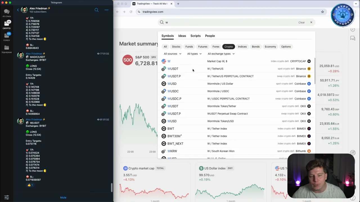Select the Funds category filter
The image size is (360, 202).
coord(189,47)
